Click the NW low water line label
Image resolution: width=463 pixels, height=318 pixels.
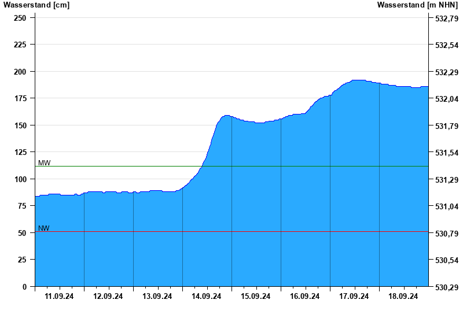44,228
